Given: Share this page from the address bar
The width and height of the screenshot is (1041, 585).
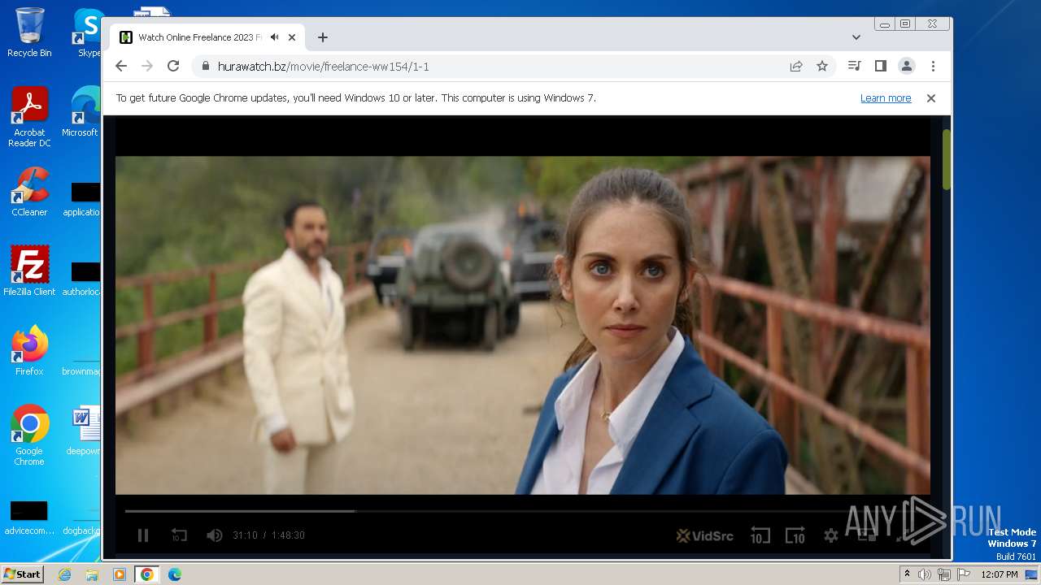Looking at the screenshot, I should point(796,67).
